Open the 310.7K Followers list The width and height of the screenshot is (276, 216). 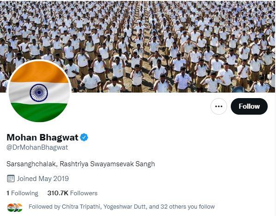click(72, 193)
